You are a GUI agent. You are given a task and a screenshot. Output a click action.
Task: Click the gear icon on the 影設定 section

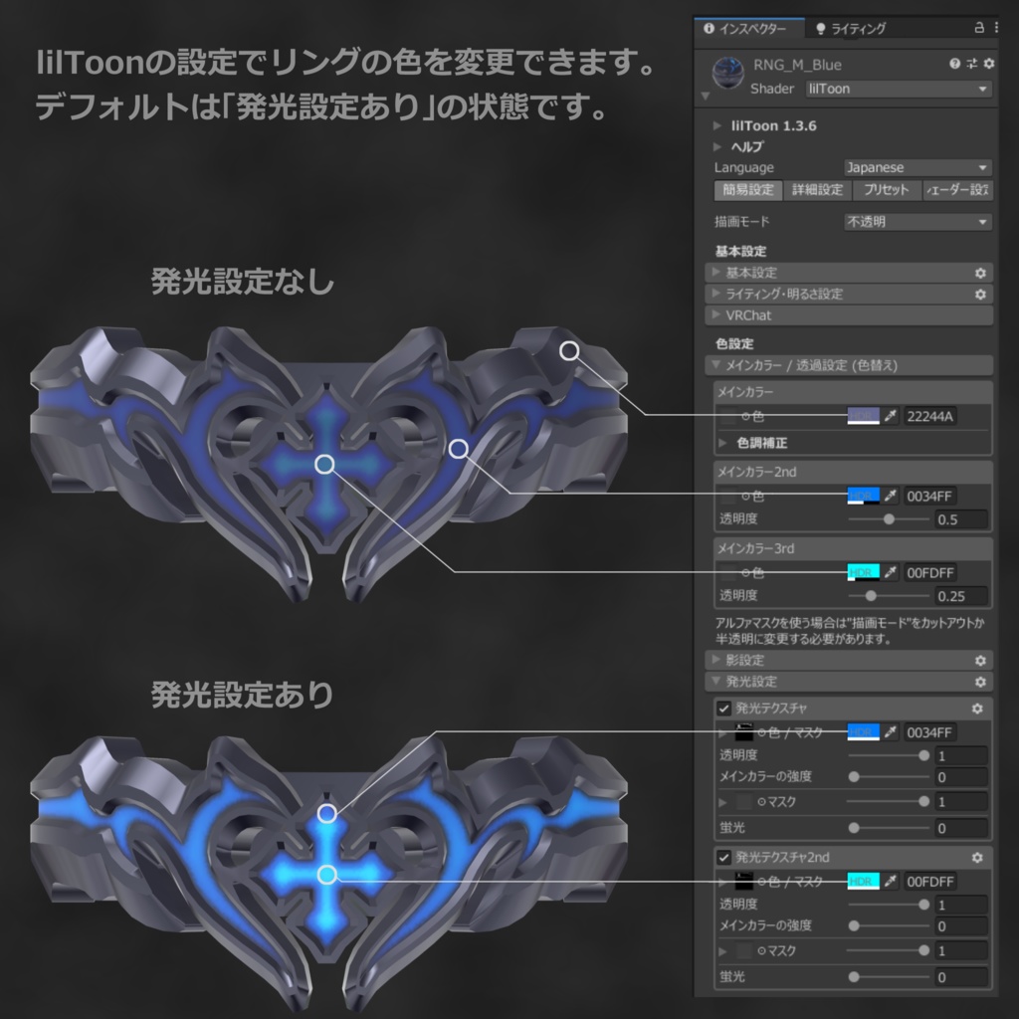coord(980,660)
